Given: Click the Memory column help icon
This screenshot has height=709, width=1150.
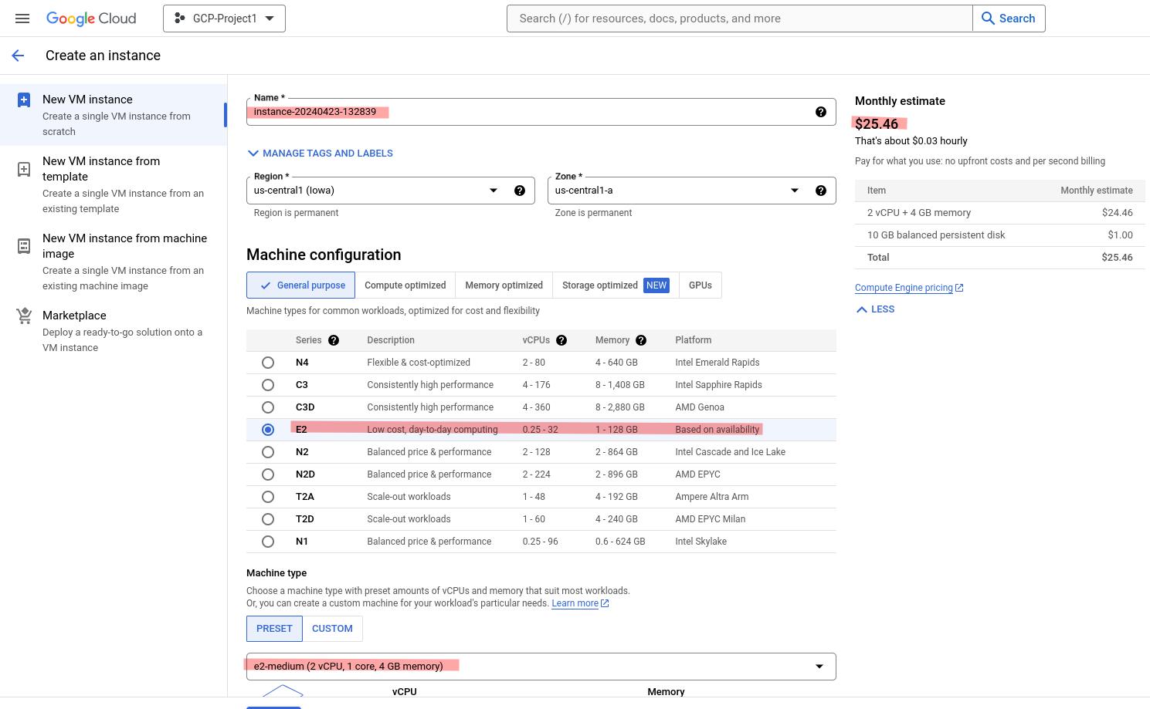Looking at the screenshot, I should pyautogui.click(x=641, y=340).
